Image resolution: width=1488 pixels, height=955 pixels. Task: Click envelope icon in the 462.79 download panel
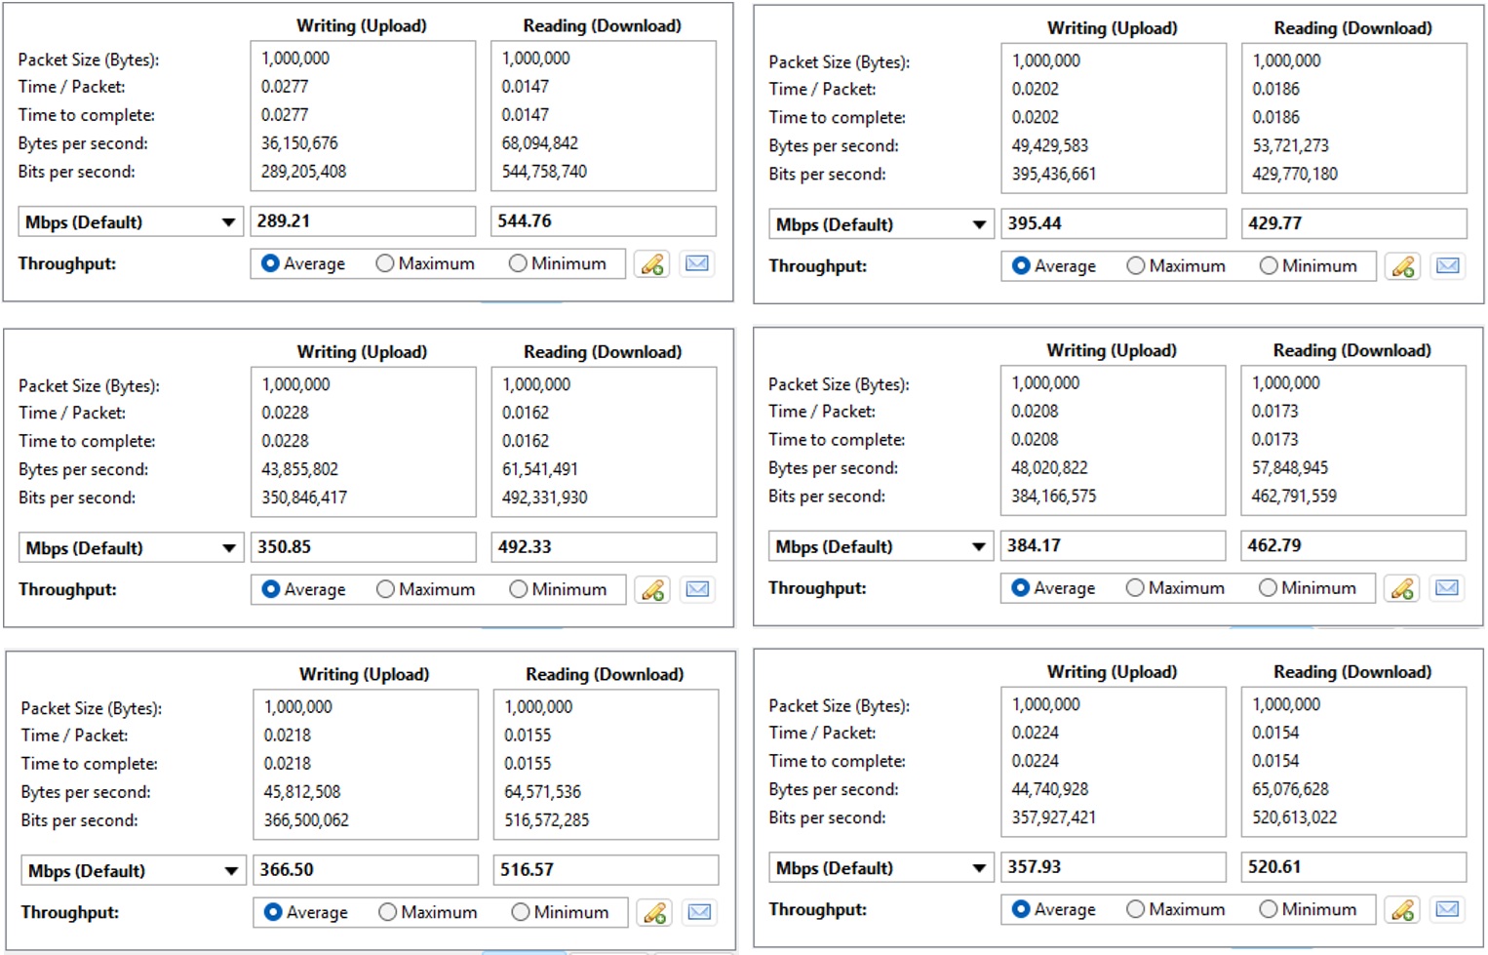click(x=1447, y=588)
